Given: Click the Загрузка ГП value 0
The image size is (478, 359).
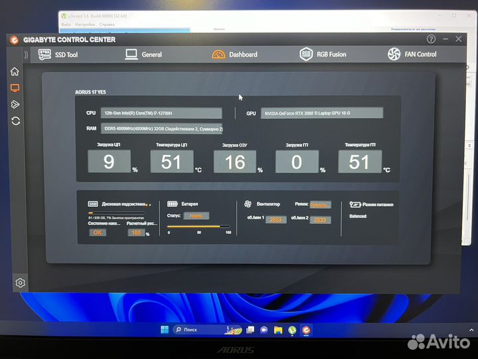Looking at the screenshot, I should (x=297, y=162).
